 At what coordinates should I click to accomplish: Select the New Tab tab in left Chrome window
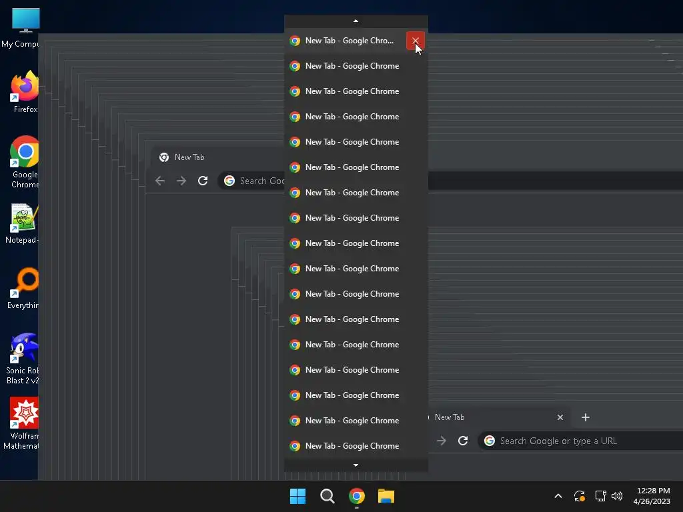(218, 157)
